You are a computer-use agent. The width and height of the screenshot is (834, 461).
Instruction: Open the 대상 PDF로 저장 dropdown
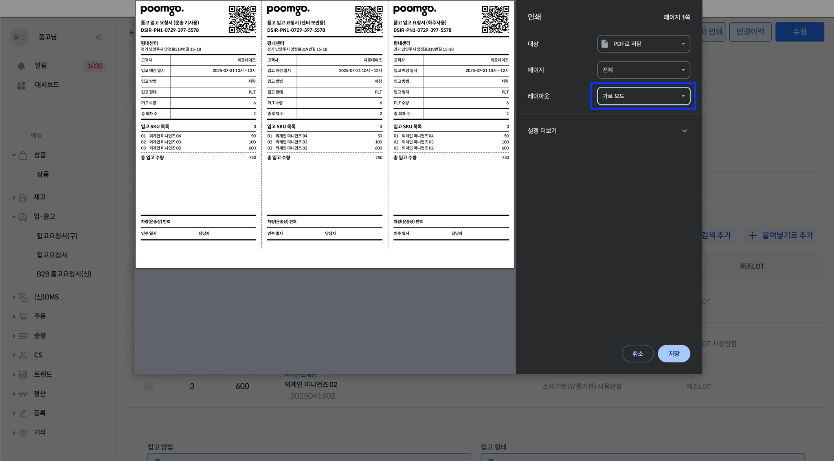click(x=643, y=44)
